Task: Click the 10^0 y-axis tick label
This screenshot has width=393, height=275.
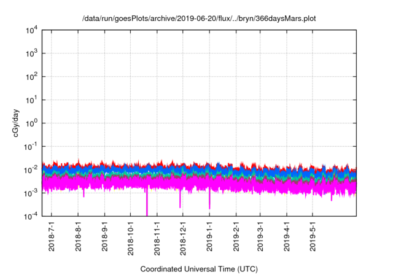Action: [x=32, y=123]
